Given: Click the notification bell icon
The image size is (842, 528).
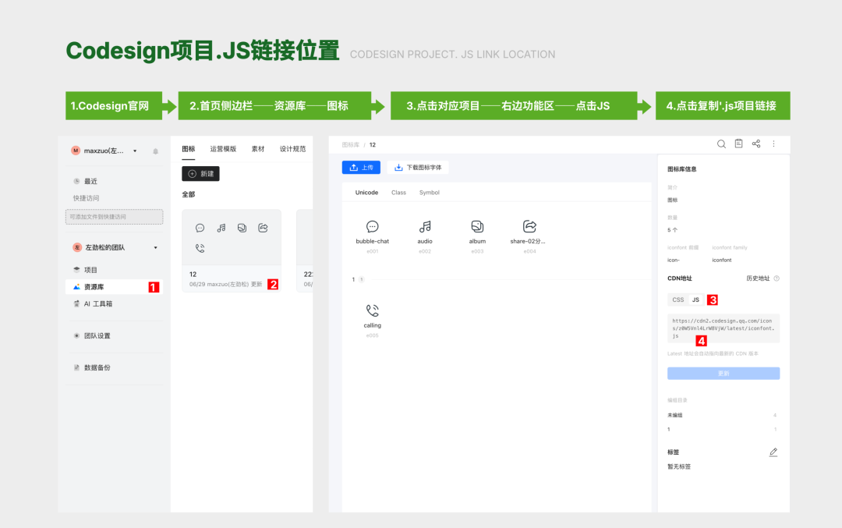Looking at the screenshot, I should coord(156,151).
